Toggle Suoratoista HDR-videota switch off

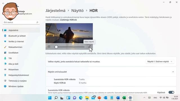[171, 92]
